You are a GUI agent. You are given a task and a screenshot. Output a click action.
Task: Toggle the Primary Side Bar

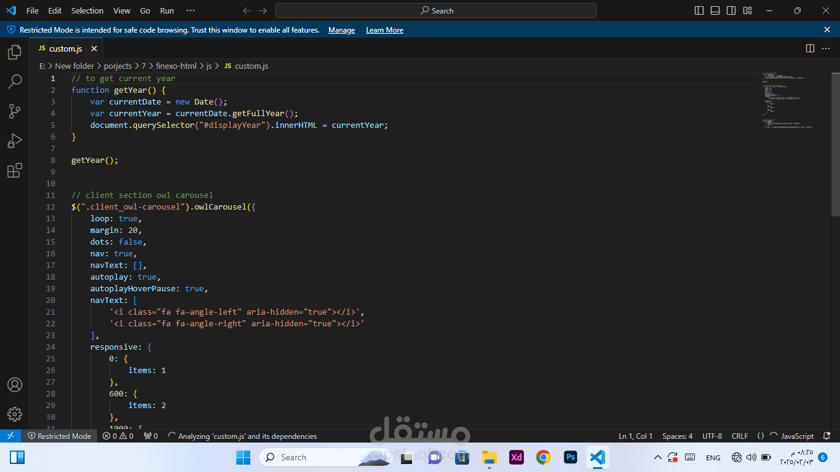click(699, 10)
